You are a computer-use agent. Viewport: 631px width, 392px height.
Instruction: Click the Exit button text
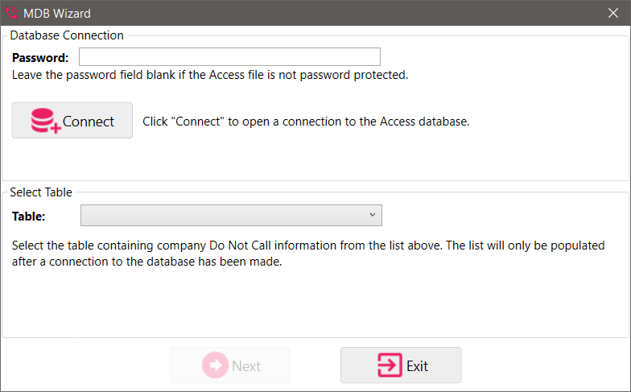(x=417, y=365)
